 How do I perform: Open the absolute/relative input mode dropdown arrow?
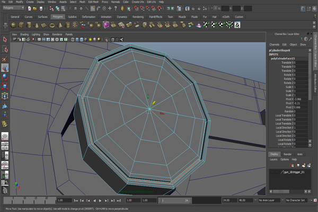pyautogui.click(x=212, y=8)
